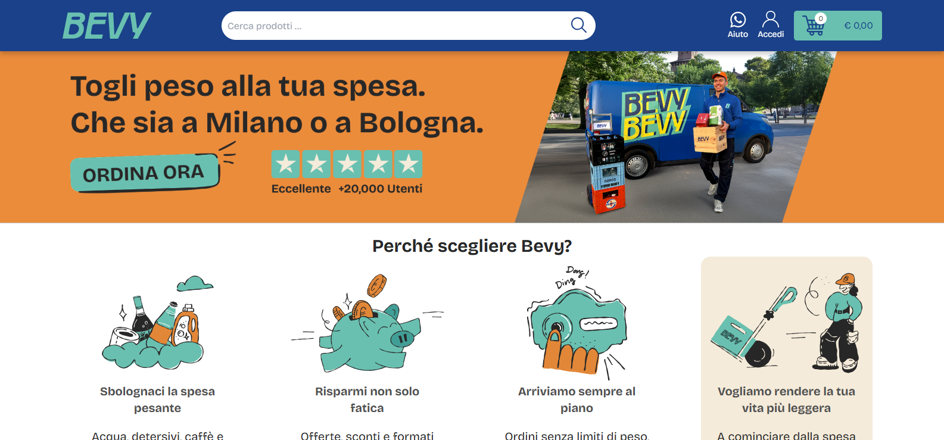944x440 pixels.
Task: Click the Arriviamo sempre al piano heading
Action: pos(577,400)
